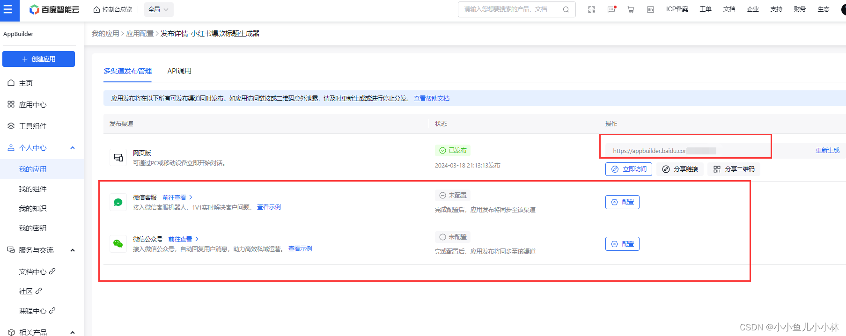846x336 pixels.
Task: Click the Baidu AI Cloud (百度智能云) logo
Action: 54,9
